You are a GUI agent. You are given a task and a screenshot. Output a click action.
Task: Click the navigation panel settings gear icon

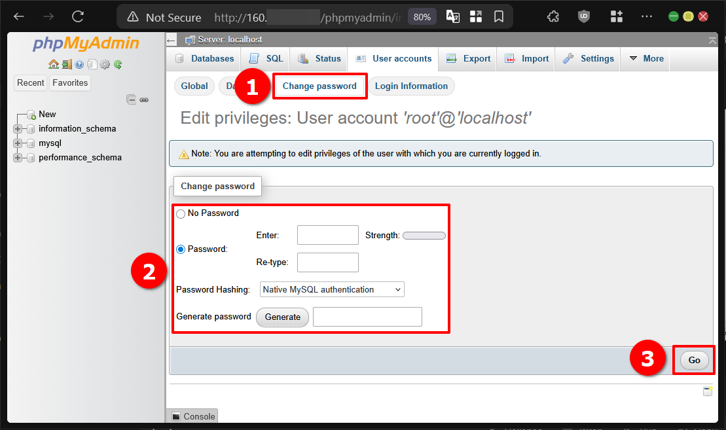pos(105,64)
